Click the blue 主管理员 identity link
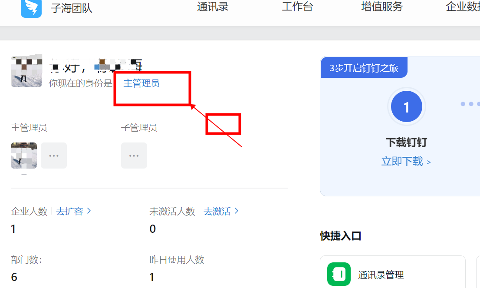This screenshot has height=288, width=480. 141,83
